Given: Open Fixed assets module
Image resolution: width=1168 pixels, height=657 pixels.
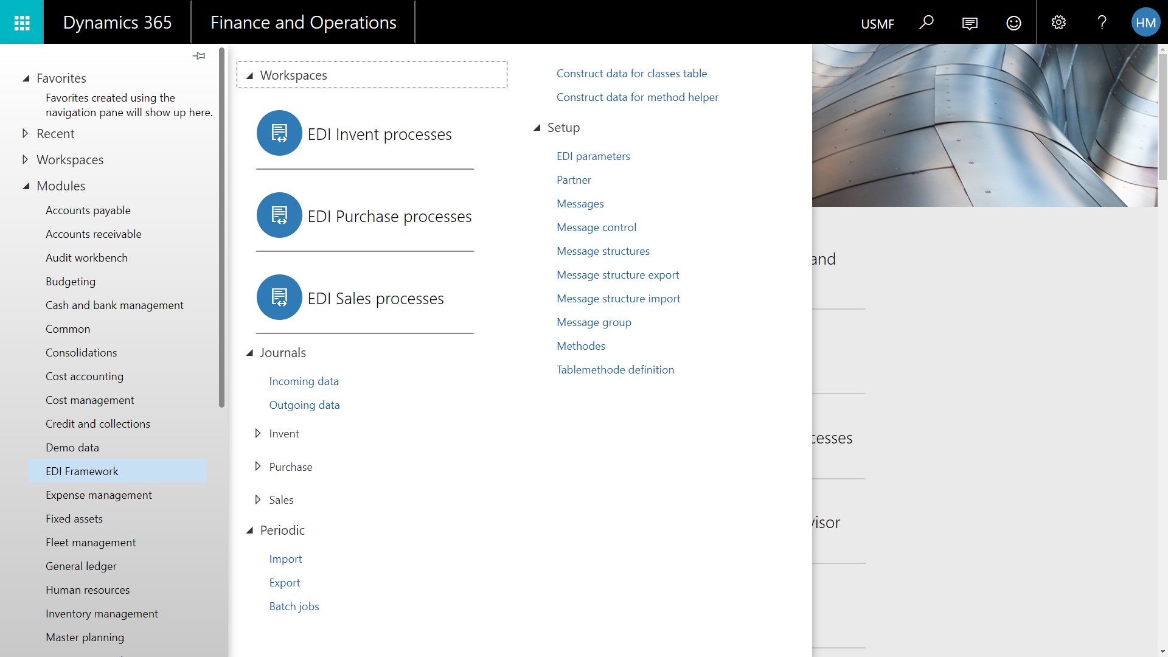Looking at the screenshot, I should coord(74,519).
